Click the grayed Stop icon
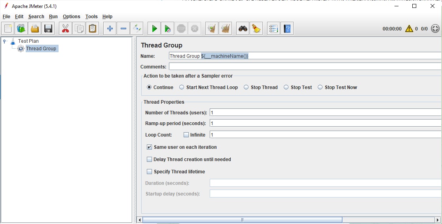The image size is (442, 224). point(181,28)
